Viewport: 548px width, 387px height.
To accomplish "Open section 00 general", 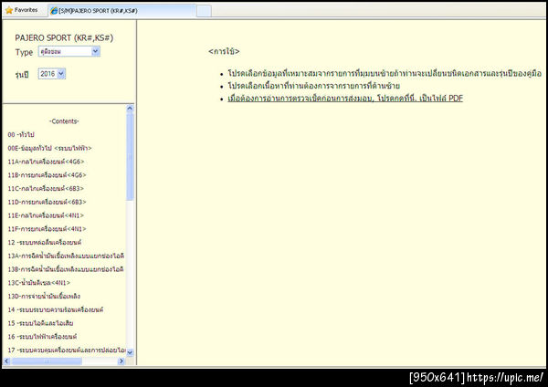I will click(21, 134).
